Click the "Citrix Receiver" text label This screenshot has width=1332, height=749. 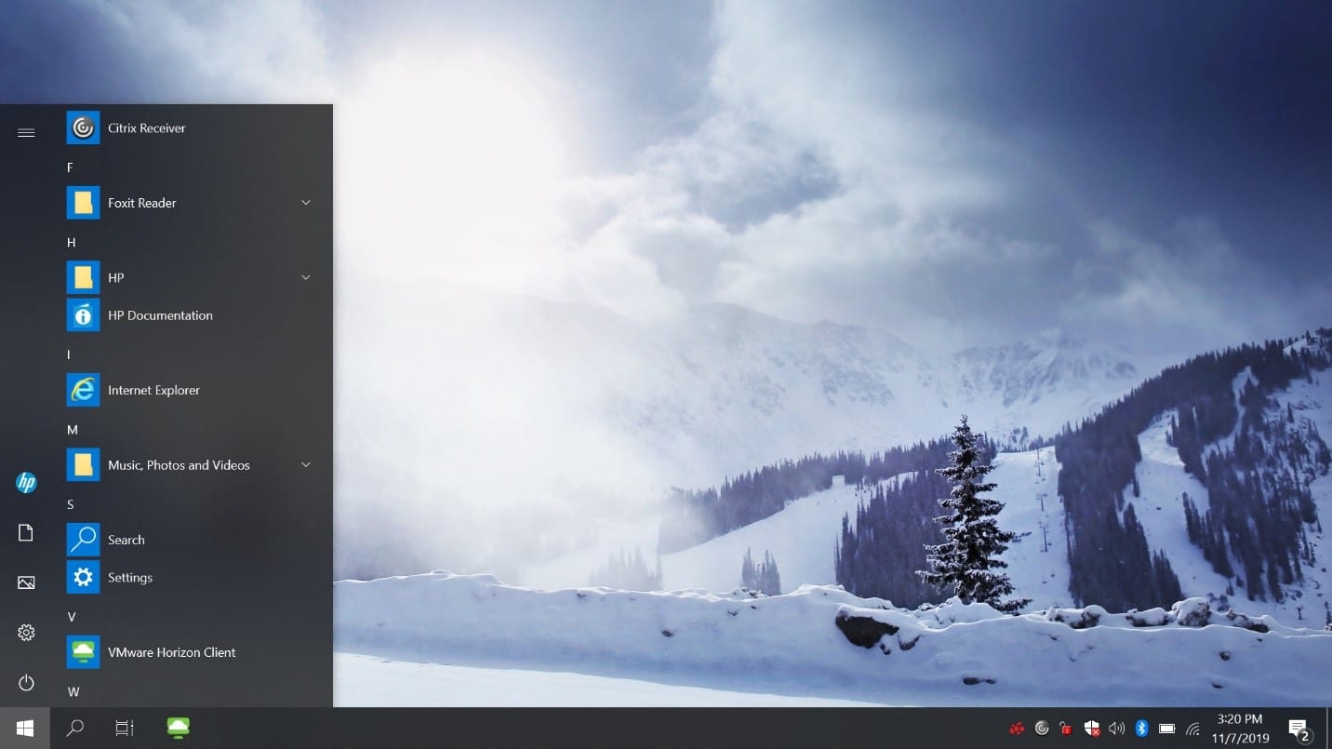pyautogui.click(x=146, y=127)
